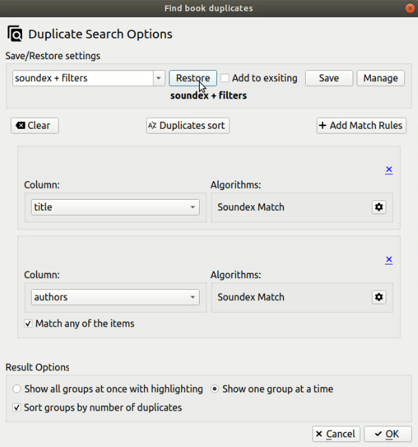Remove the title match rule
Screen dimensions: 418x447
point(388,169)
